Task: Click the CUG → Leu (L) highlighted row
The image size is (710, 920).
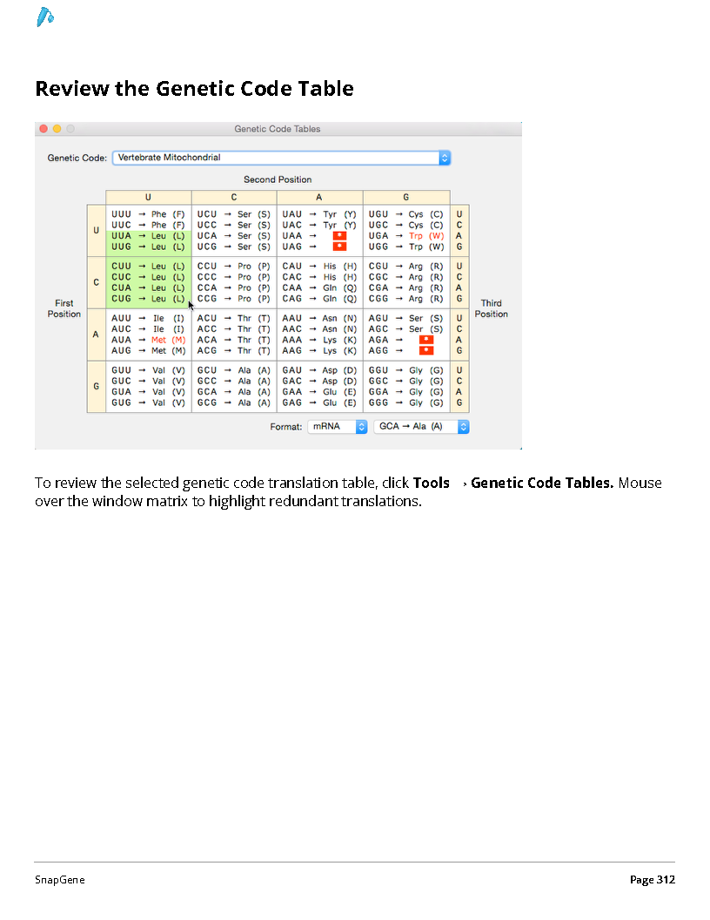Action: tap(148, 299)
